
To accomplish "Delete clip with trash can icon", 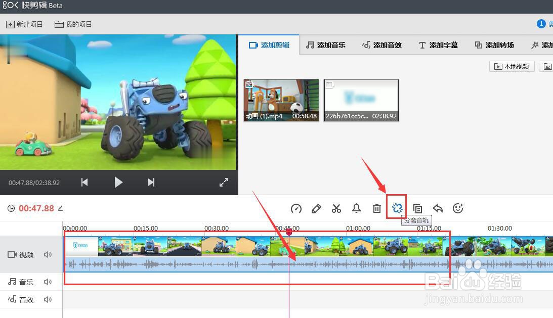I will [x=376, y=208].
